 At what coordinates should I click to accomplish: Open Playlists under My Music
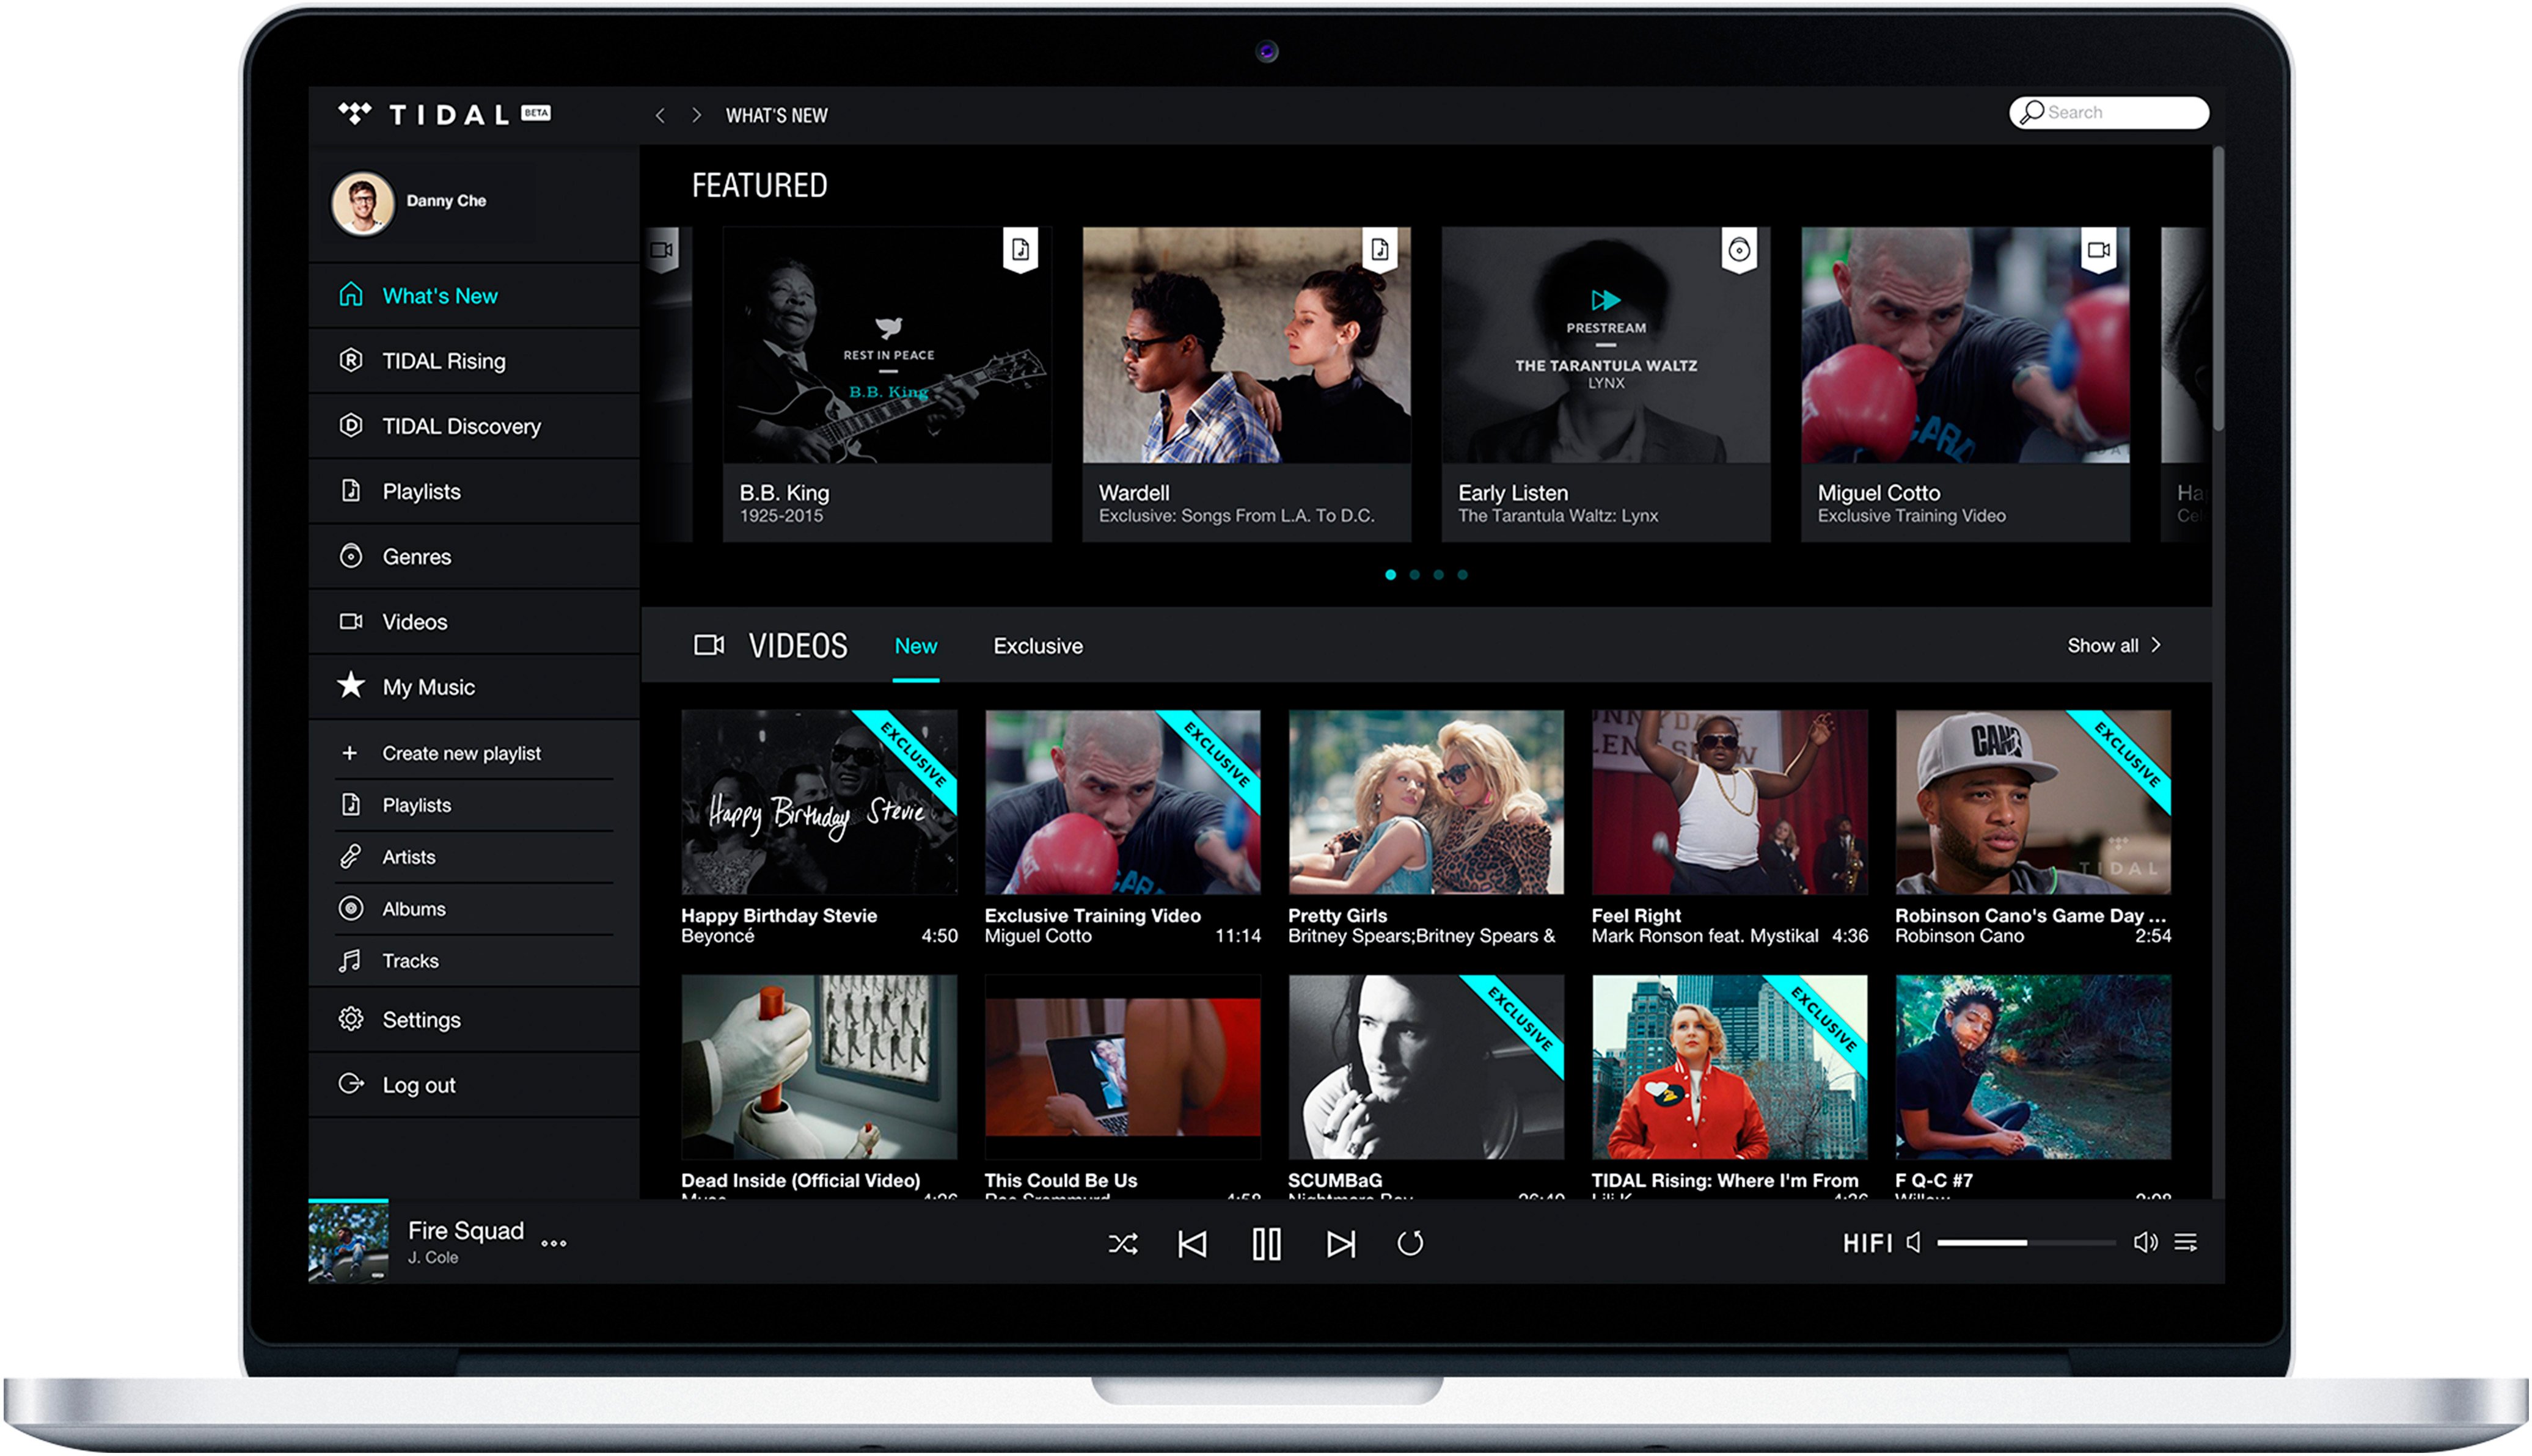click(474, 805)
